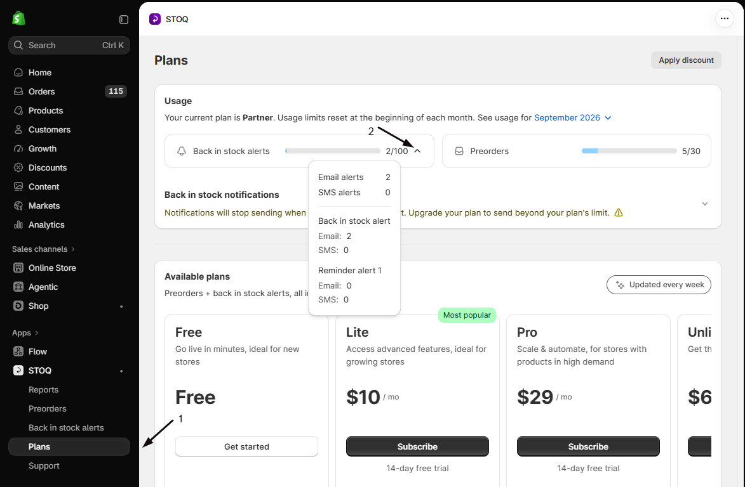Click the bell icon for back in stock alerts
Image resolution: width=745 pixels, height=487 pixels.
182,152
